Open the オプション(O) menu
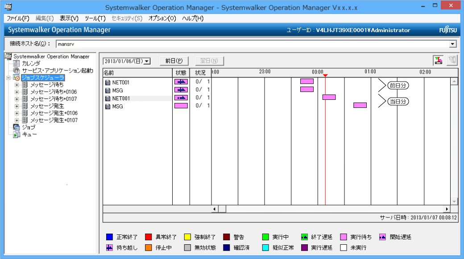The width and height of the screenshot is (464, 259). pyautogui.click(x=162, y=18)
